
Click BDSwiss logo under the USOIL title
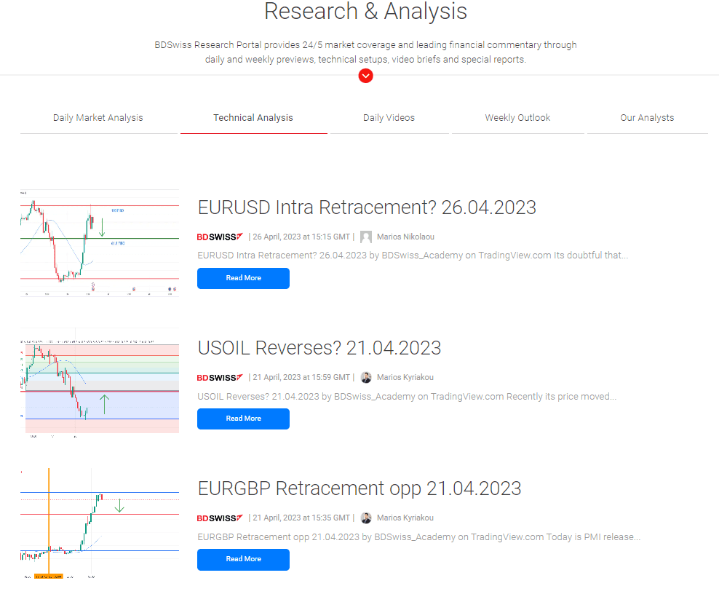(220, 378)
